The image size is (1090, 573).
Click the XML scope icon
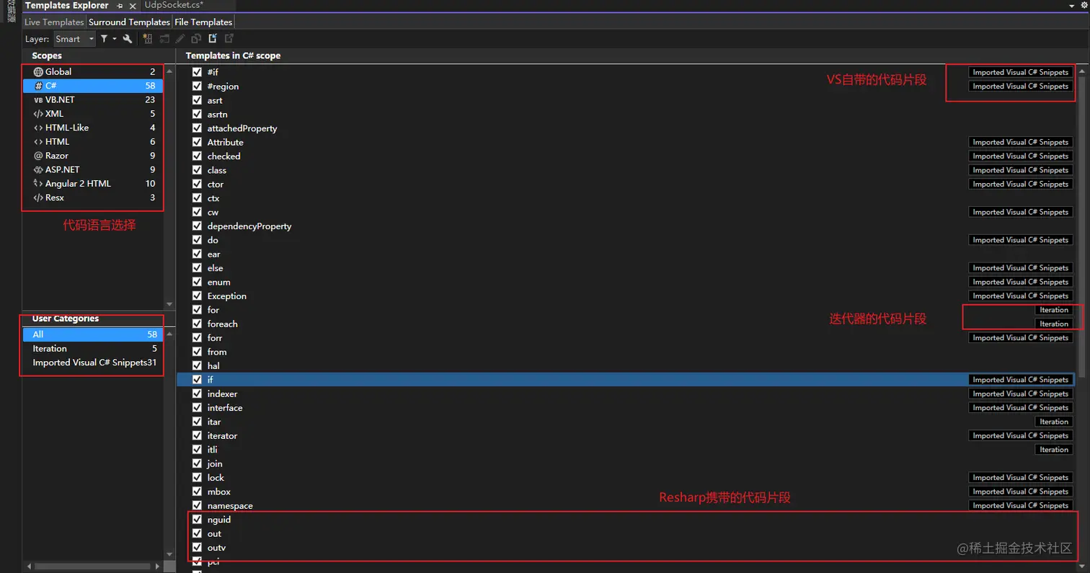point(38,114)
